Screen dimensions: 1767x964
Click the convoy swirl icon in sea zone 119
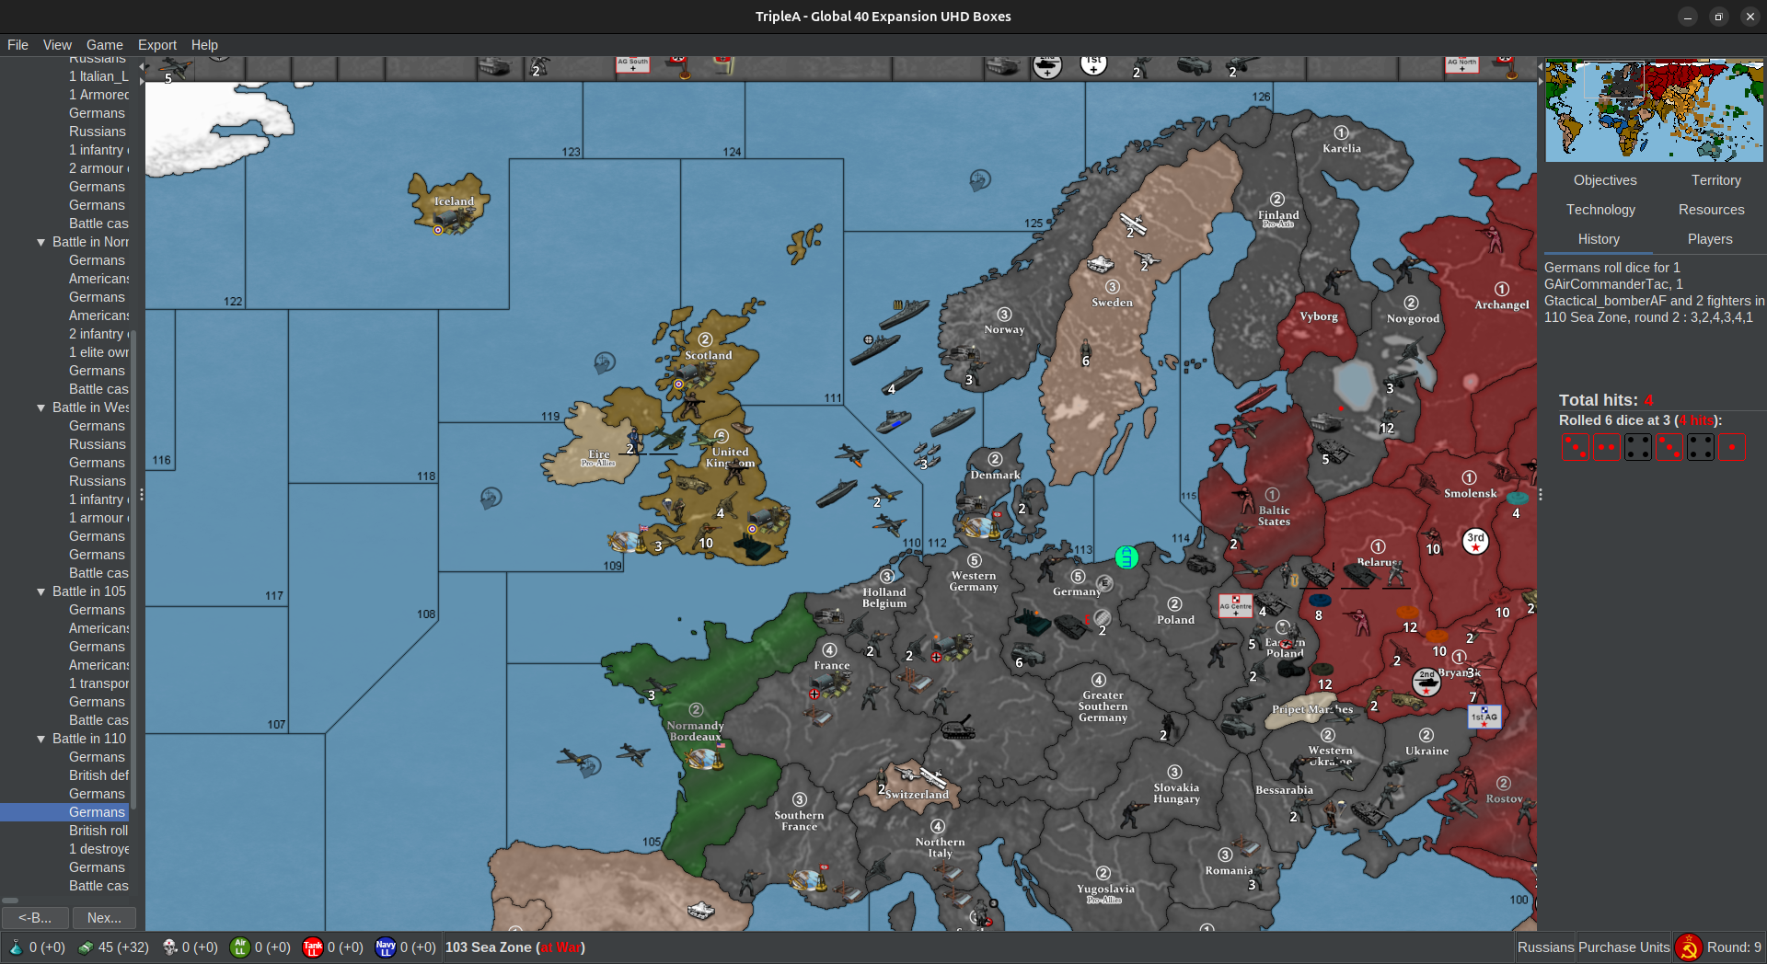tap(605, 362)
